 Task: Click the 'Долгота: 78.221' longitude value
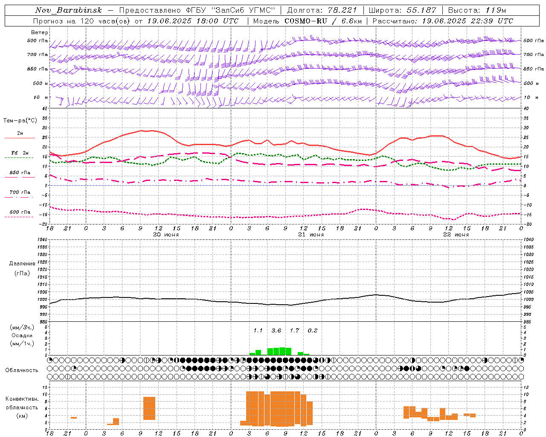pos(322,10)
